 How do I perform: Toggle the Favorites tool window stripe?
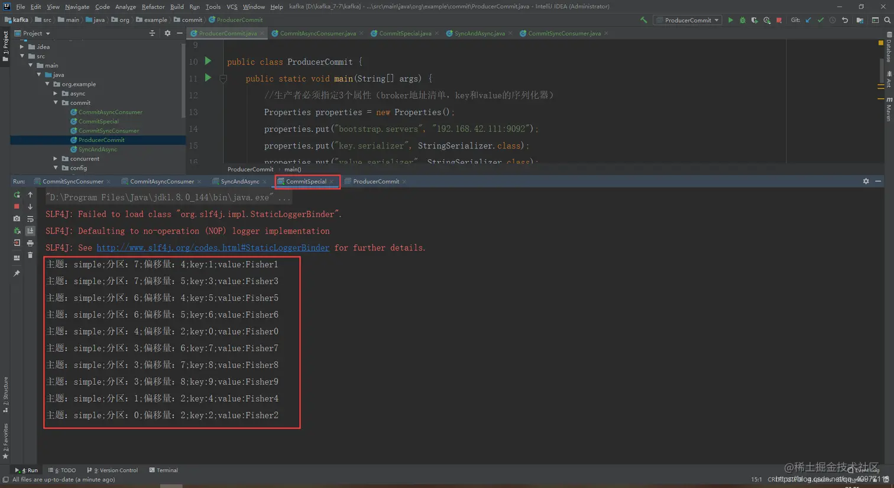tap(5, 441)
